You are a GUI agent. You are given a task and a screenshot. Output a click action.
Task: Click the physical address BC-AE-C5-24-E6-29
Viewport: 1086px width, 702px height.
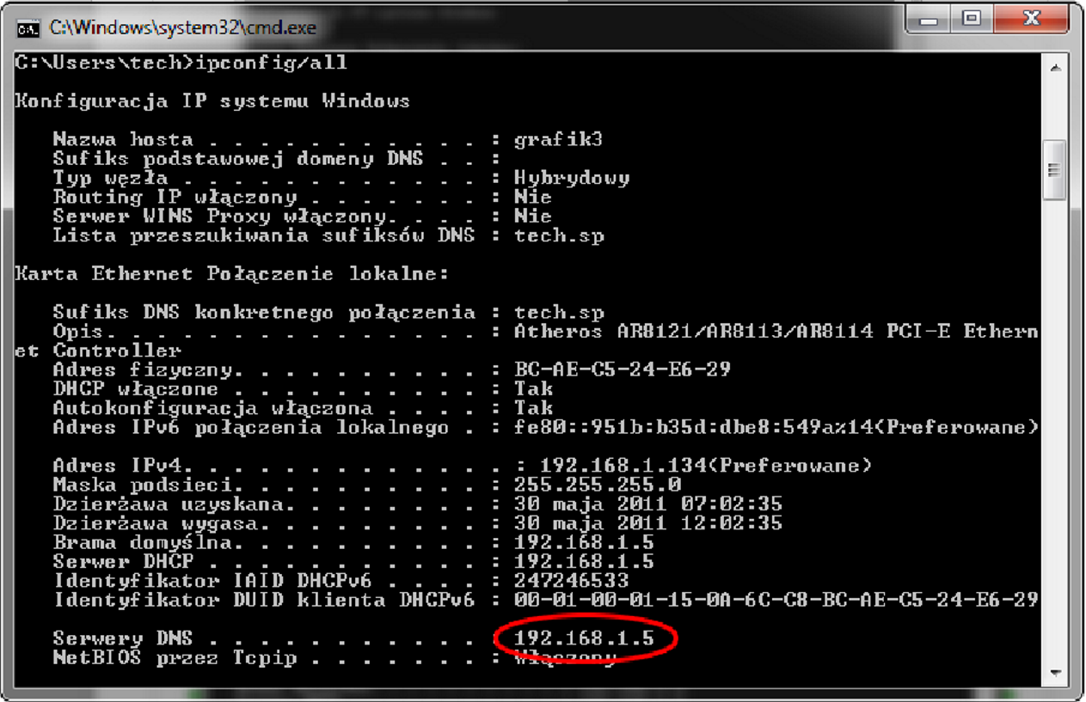623,369
